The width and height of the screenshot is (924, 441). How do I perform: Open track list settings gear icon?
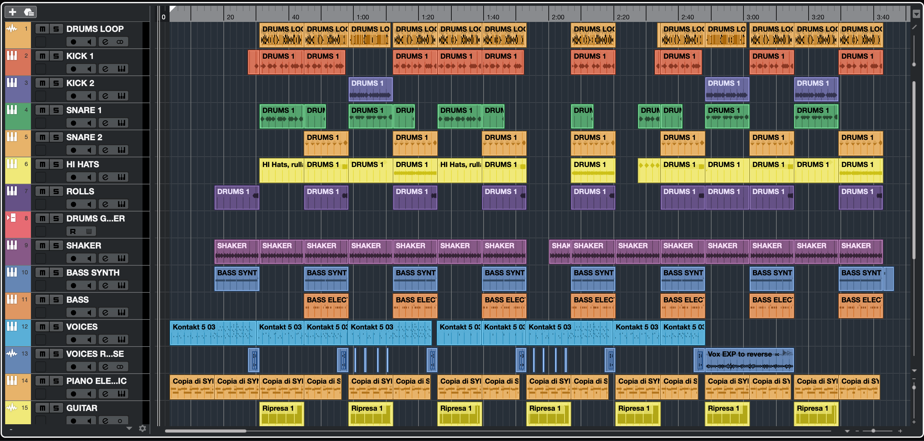point(143,428)
